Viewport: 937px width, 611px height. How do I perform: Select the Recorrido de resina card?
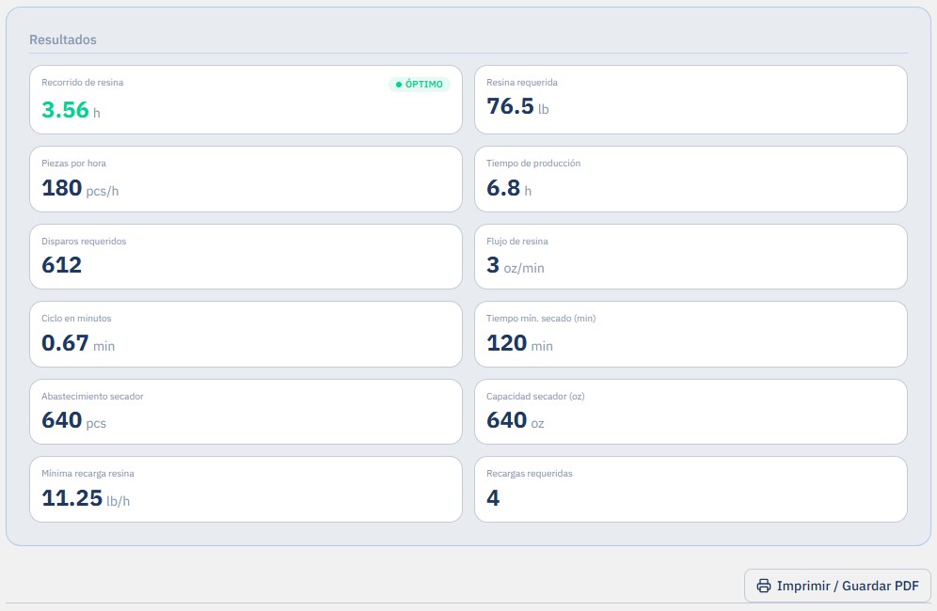pyautogui.click(x=246, y=100)
